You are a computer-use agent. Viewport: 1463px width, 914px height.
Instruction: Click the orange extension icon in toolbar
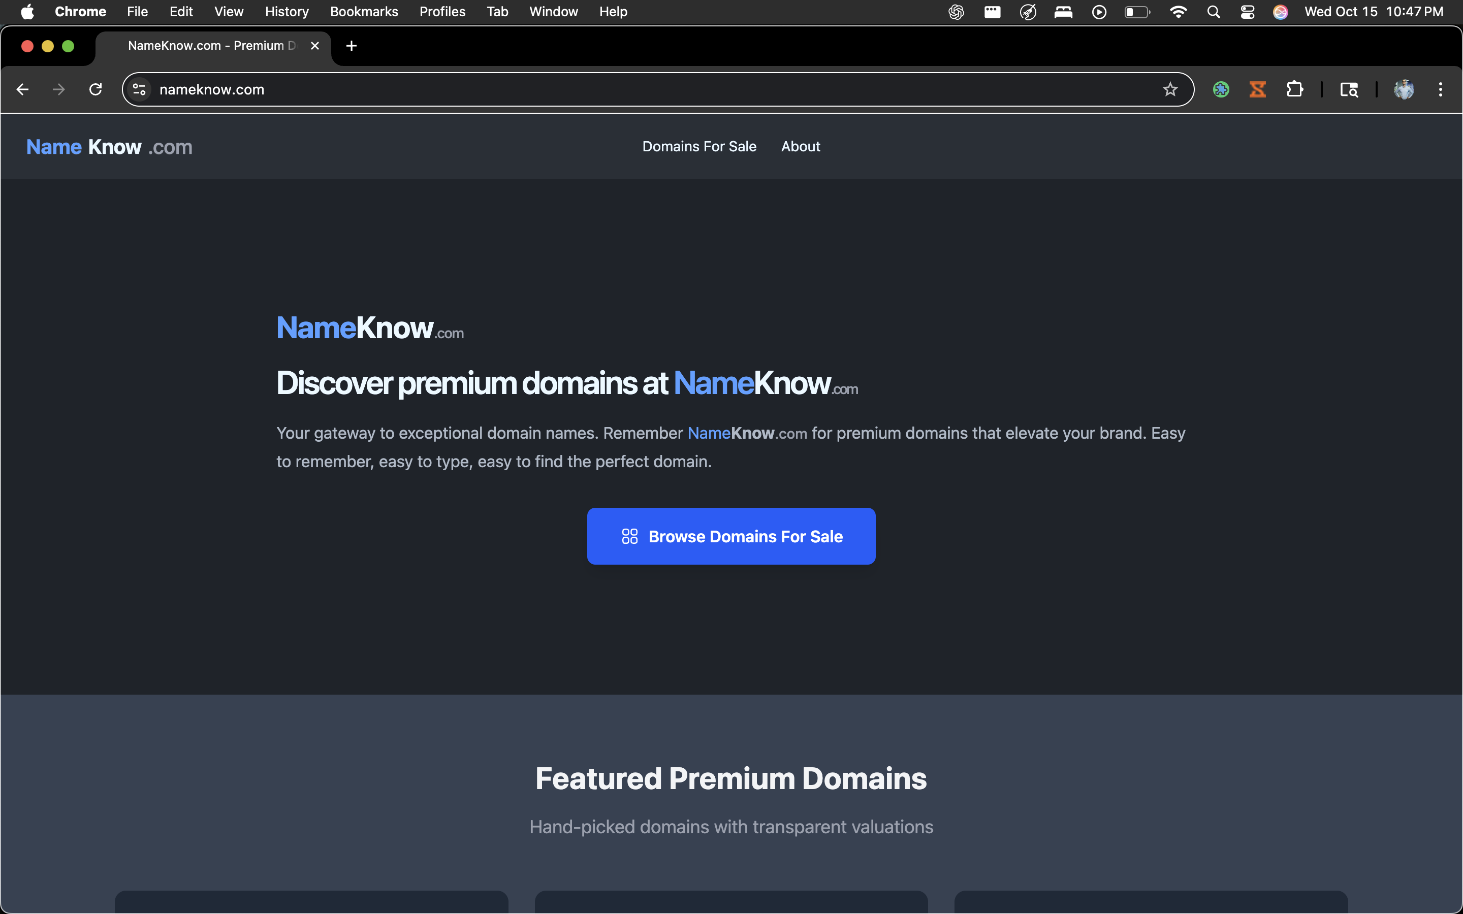point(1257,89)
